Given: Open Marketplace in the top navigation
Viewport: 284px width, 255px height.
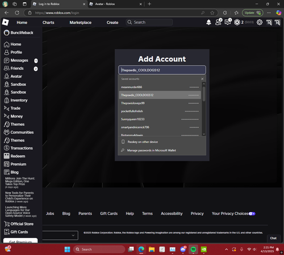Looking at the screenshot, I should point(81,23).
